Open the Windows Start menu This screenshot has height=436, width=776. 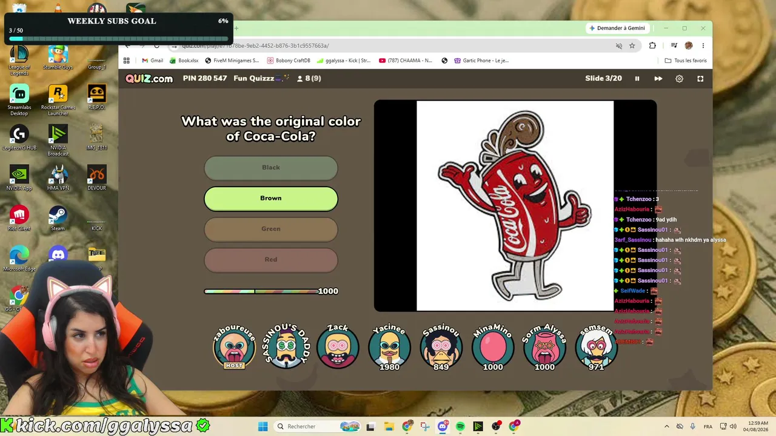coord(263,426)
